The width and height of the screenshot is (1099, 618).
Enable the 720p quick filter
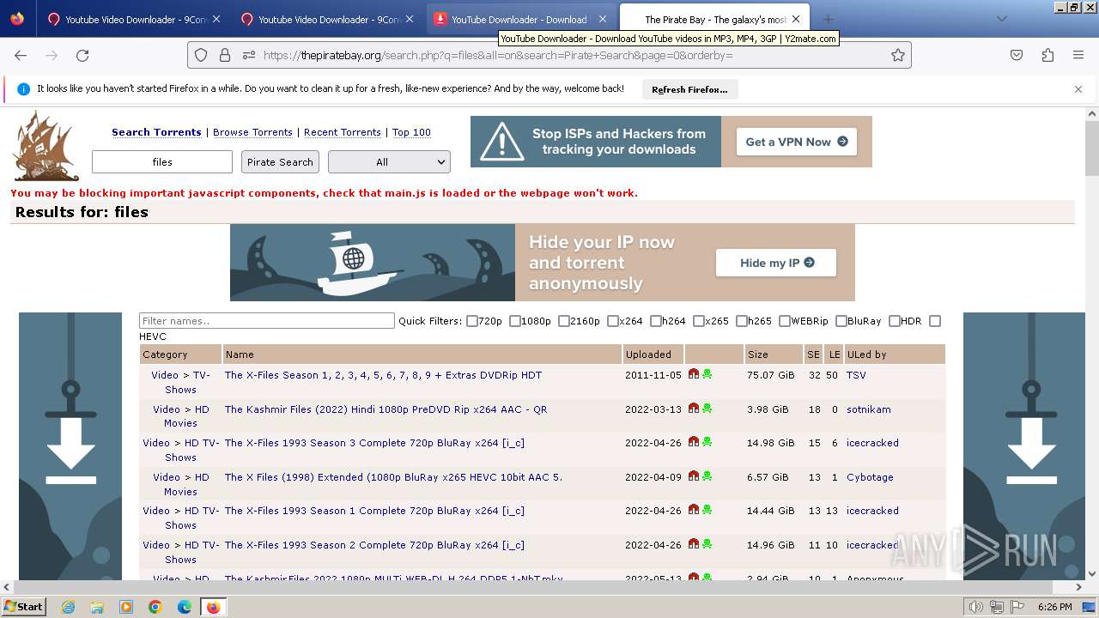(x=472, y=321)
